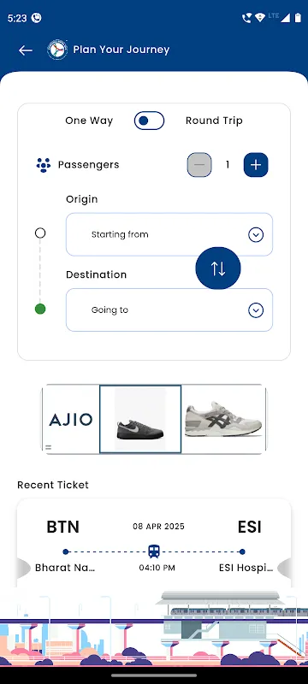Screen dimensions: 308x684
Task: Tap the black Nike sneaker ad image
Action: click(140, 419)
